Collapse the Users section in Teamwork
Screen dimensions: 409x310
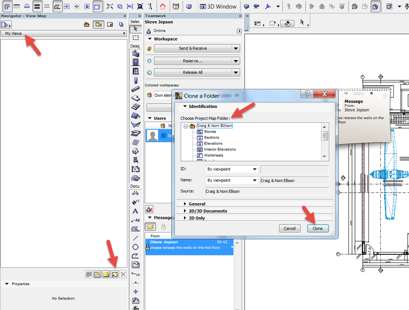pyautogui.click(x=150, y=118)
